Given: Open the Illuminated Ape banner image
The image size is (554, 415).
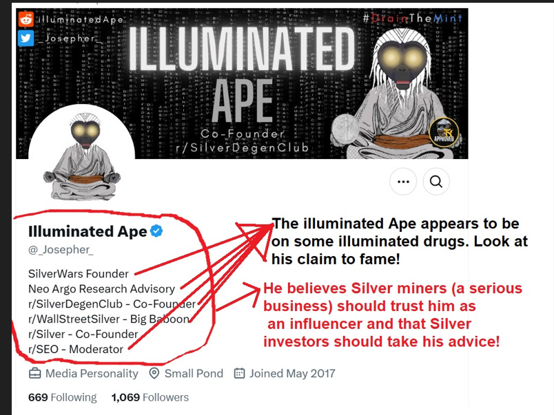Looking at the screenshot, I should point(242,84).
